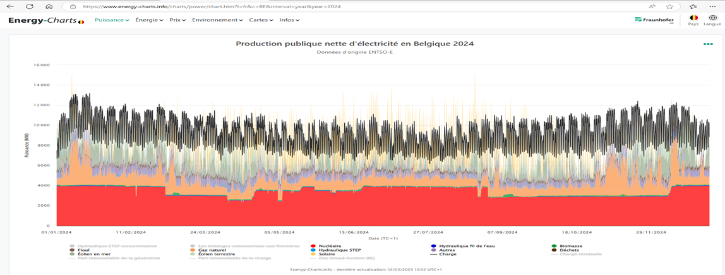
Task: Open the Langue globe selector
Action: click(x=712, y=20)
